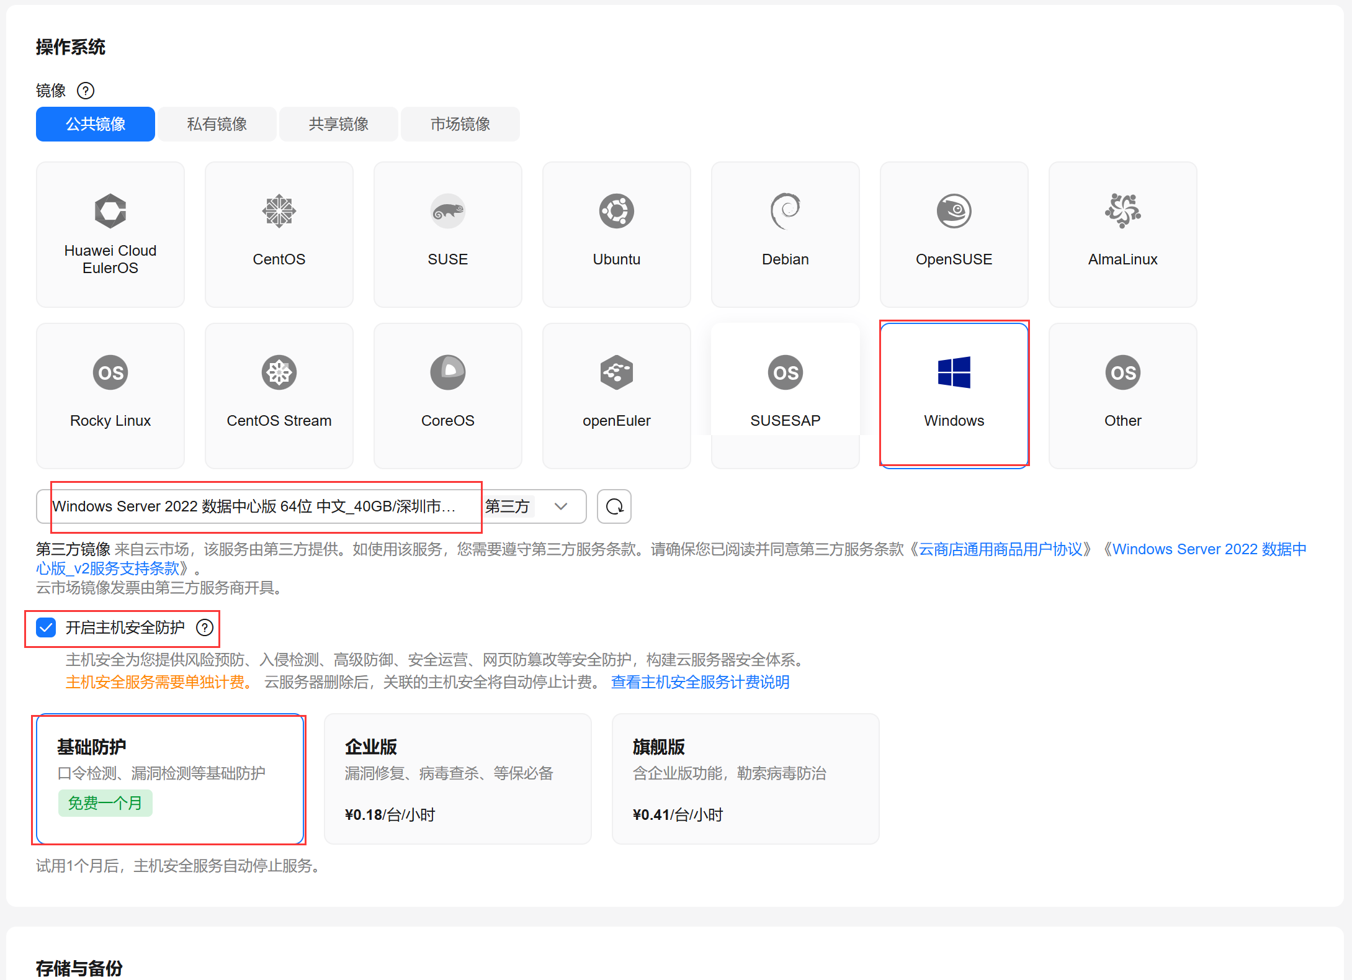Screen dimensions: 1352x980
Task: Select the 基础防护 protection plan
Action: pyautogui.click(x=170, y=779)
